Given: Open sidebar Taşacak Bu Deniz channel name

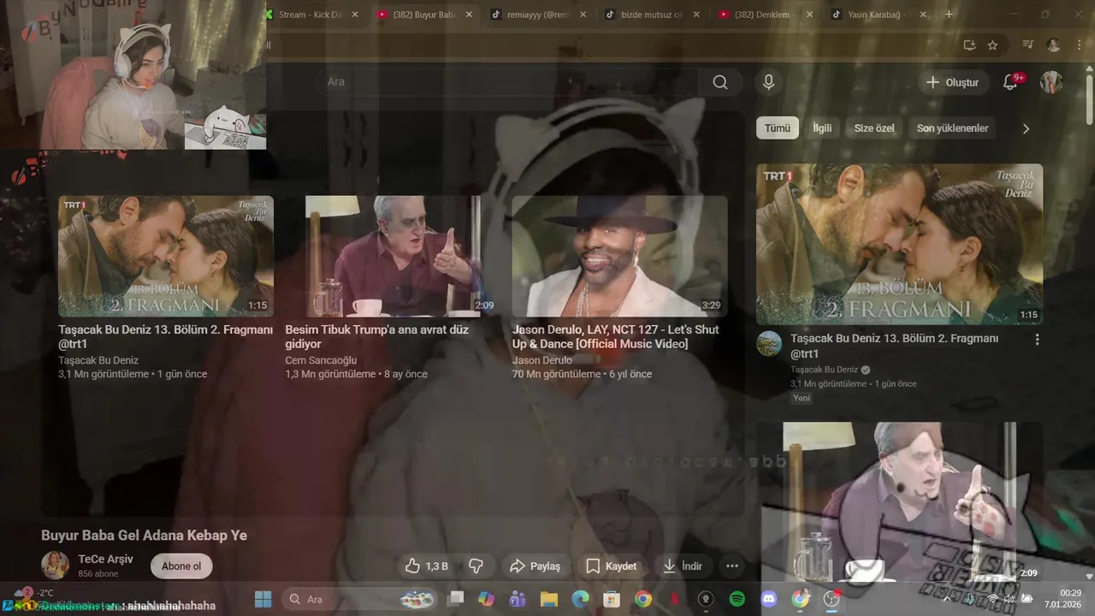Looking at the screenshot, I should click(824, 370).
